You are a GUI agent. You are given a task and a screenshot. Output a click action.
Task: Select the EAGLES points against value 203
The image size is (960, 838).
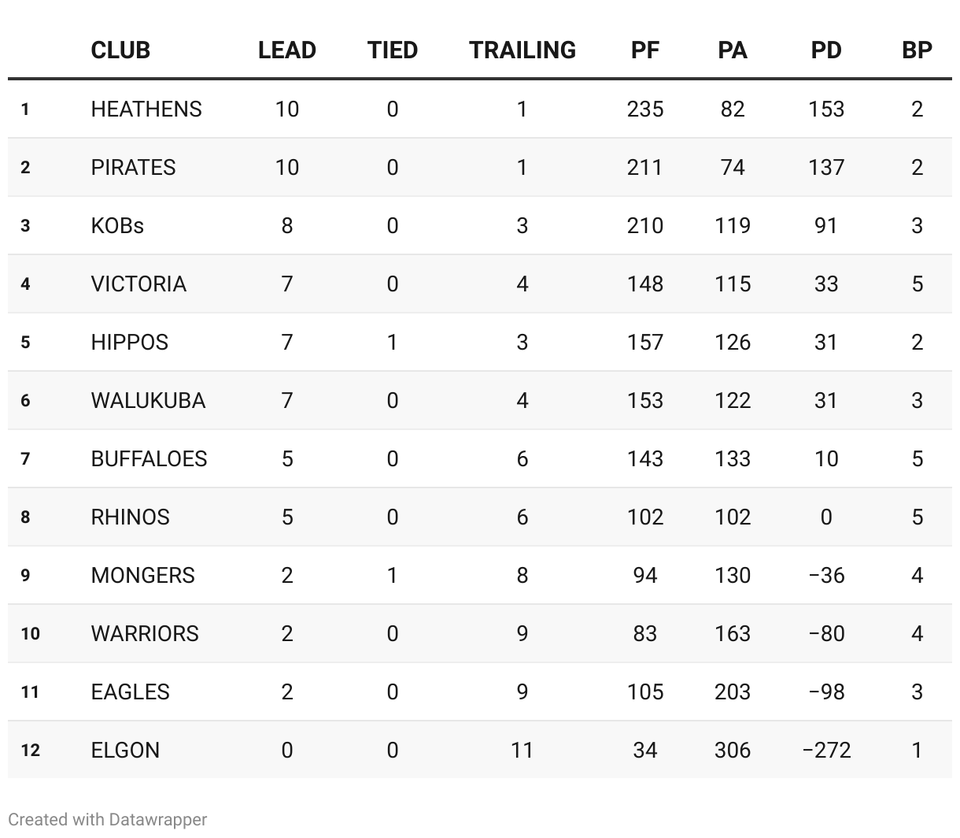(733, 692)
